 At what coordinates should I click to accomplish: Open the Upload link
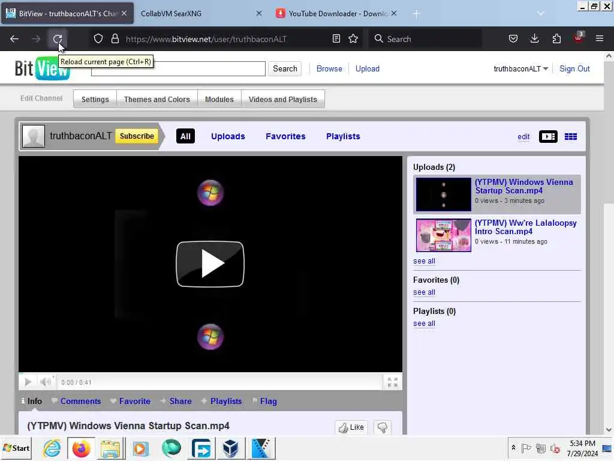coord(368,68)
